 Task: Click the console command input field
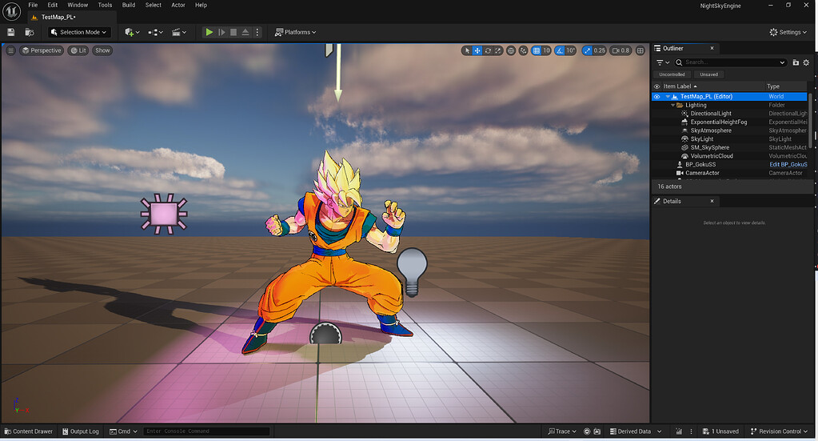(206, 431)
